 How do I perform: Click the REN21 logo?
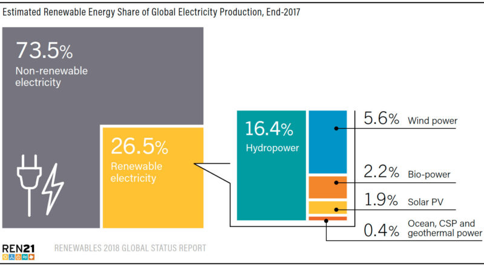pos(19,253)
